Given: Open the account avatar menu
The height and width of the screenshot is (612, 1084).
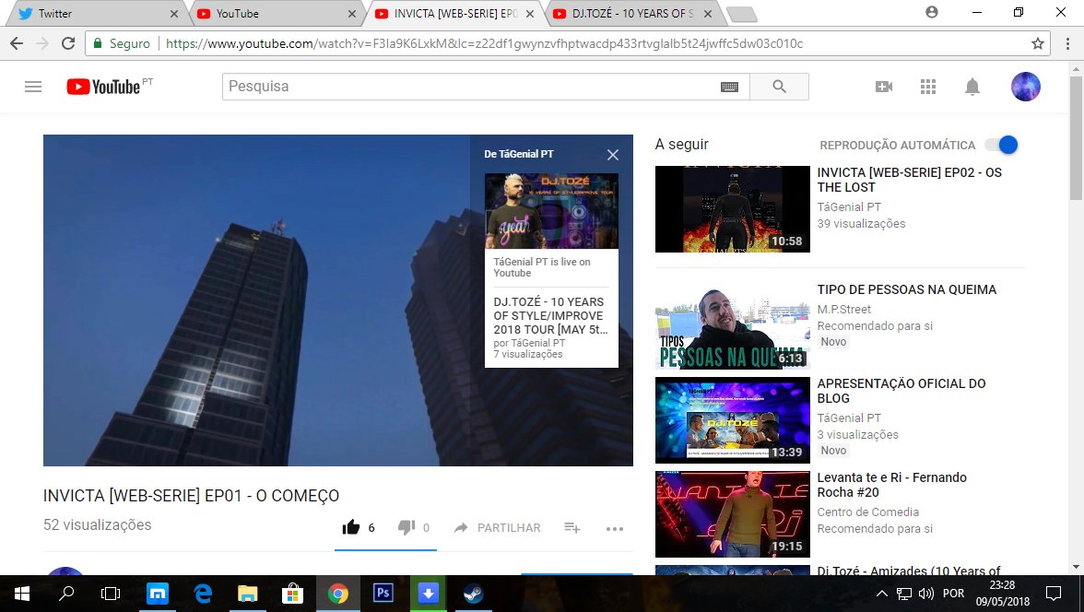Looking at the screenshot, I should pos(1025,87).
